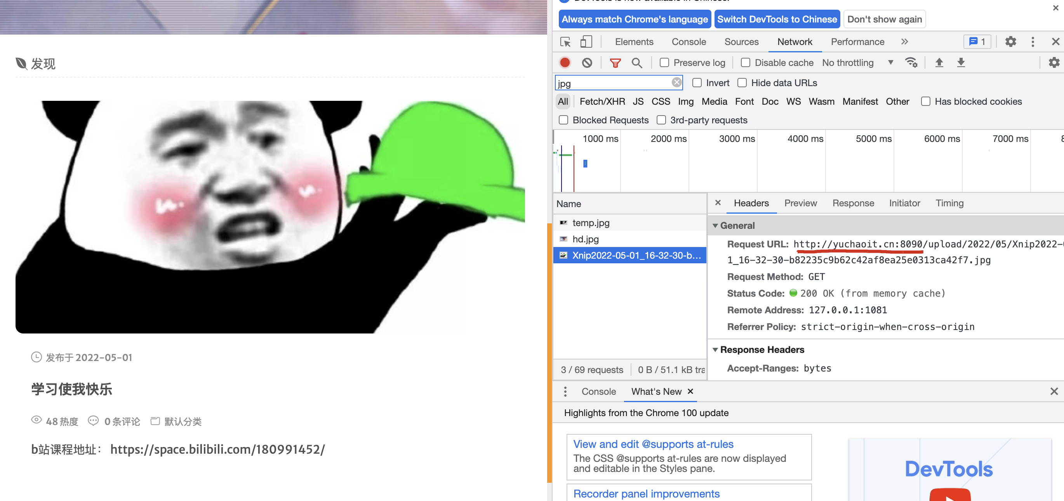Open network conditions wifi-gear icon

[911, 63]
